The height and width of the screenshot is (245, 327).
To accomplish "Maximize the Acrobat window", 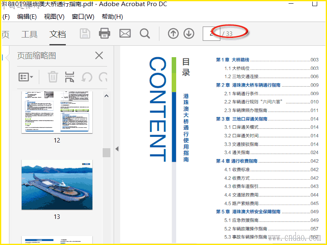I will point(315,4).
